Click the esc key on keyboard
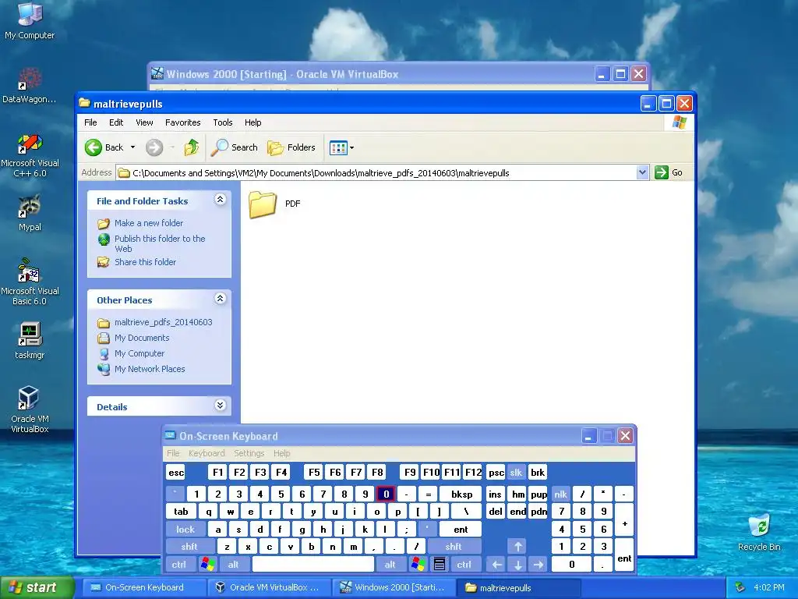Image resolution: width=798 pixels, height=599 pixels. [176, 472]
